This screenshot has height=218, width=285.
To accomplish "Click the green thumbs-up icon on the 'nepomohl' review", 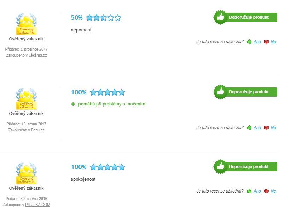I will click(x=249, y=42).
